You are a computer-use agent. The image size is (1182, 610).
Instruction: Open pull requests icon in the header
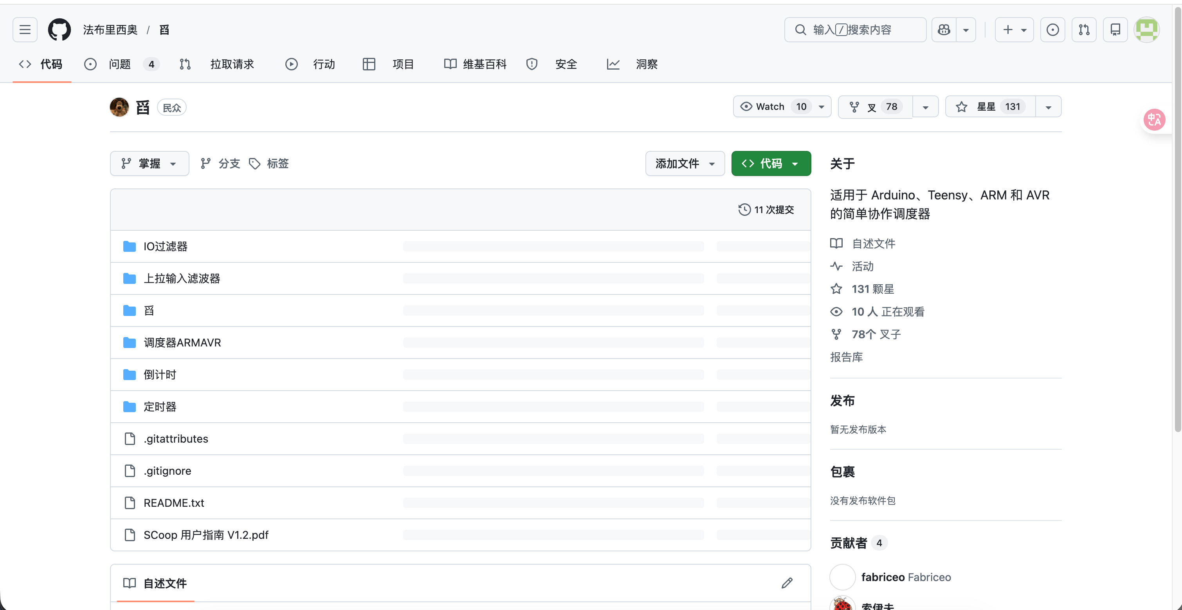click(1084, 29)
